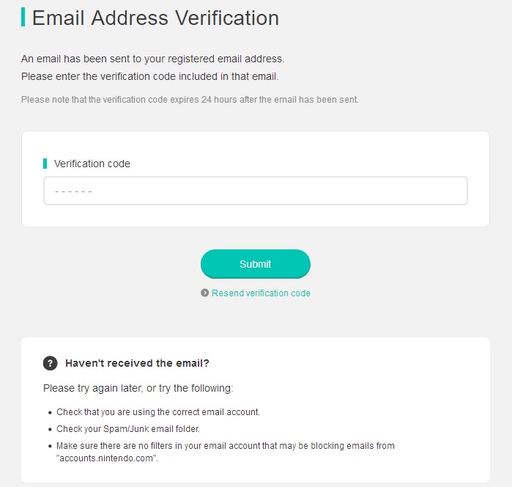Click the Verification code input field
The height and width of the screenshot is (487, 512).
point(256,191)
